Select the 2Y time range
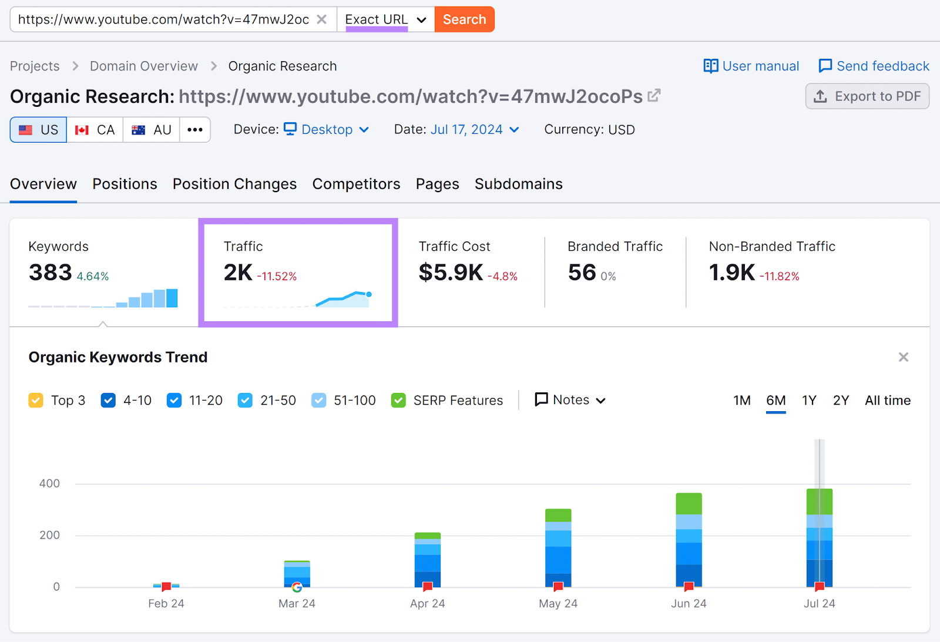This screenshot has height=642, width=940. [841, 401]
